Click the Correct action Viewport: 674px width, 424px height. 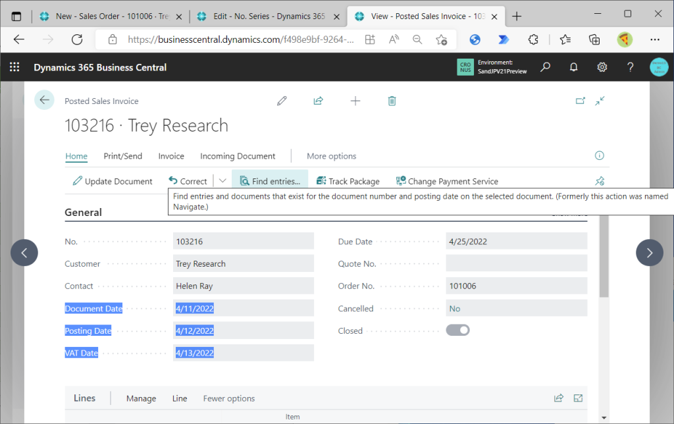(x=188, y=181)
